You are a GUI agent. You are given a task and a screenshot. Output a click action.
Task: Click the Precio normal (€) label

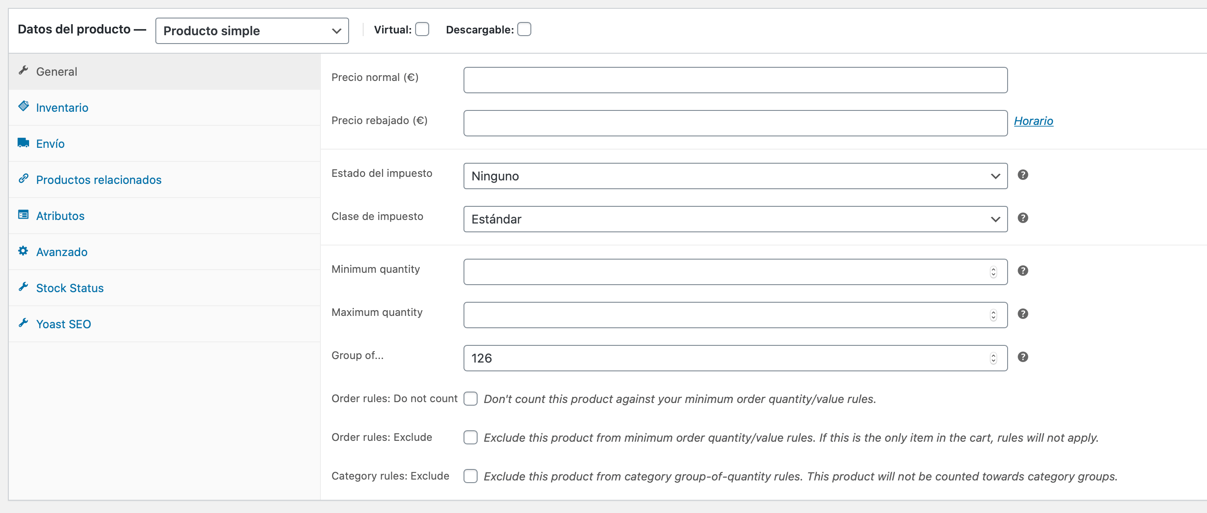pos(375,77)
